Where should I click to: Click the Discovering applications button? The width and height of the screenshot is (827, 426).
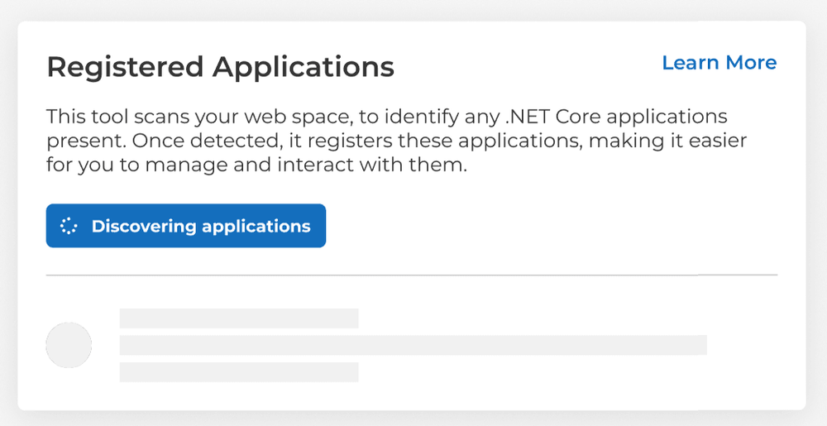(185, 226)
